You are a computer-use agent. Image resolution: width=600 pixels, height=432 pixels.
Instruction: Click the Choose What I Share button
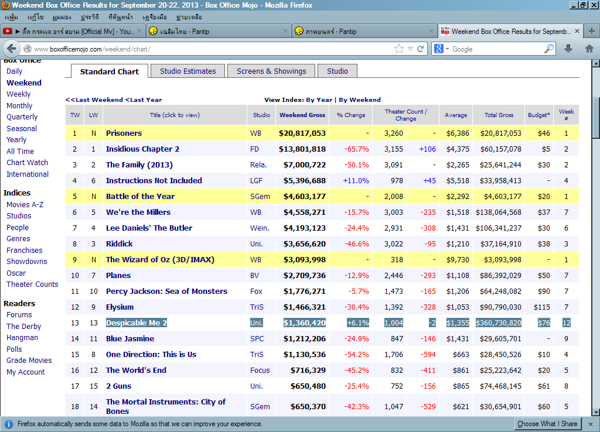tap(547, 424)
